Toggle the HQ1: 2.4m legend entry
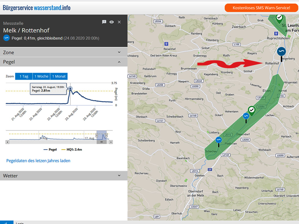The height and width of the screenshot is (224, 299). point(72,150)
